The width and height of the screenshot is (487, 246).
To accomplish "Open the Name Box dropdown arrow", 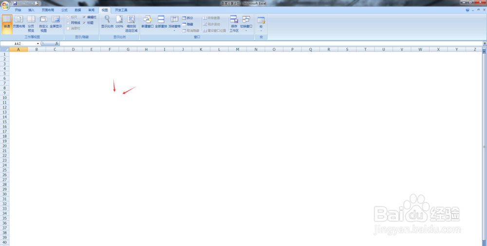I will (38, 43).
